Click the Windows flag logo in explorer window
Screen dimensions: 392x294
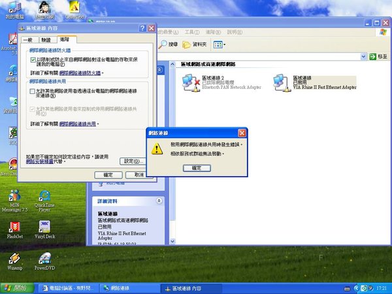(x=383, y=32)
